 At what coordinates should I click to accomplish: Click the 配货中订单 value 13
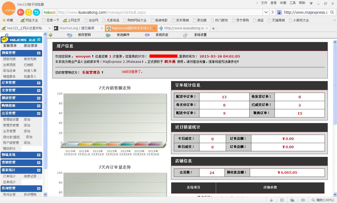[224, 97]
